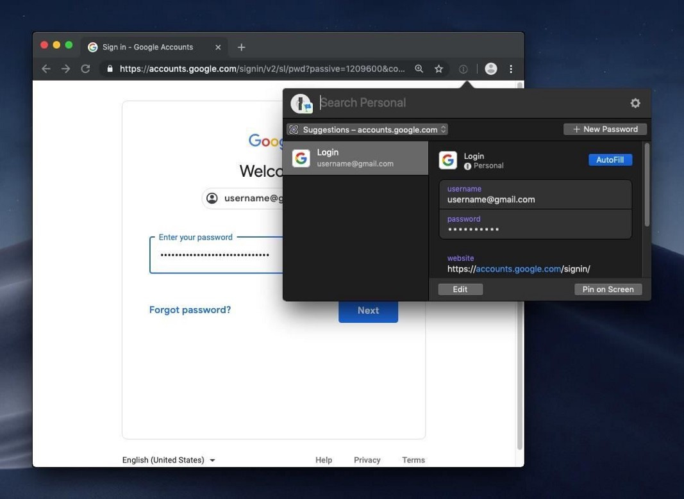The image size is (684, 499).
Task: Open English (United States) language dropdown
Action: click(169, 460)
